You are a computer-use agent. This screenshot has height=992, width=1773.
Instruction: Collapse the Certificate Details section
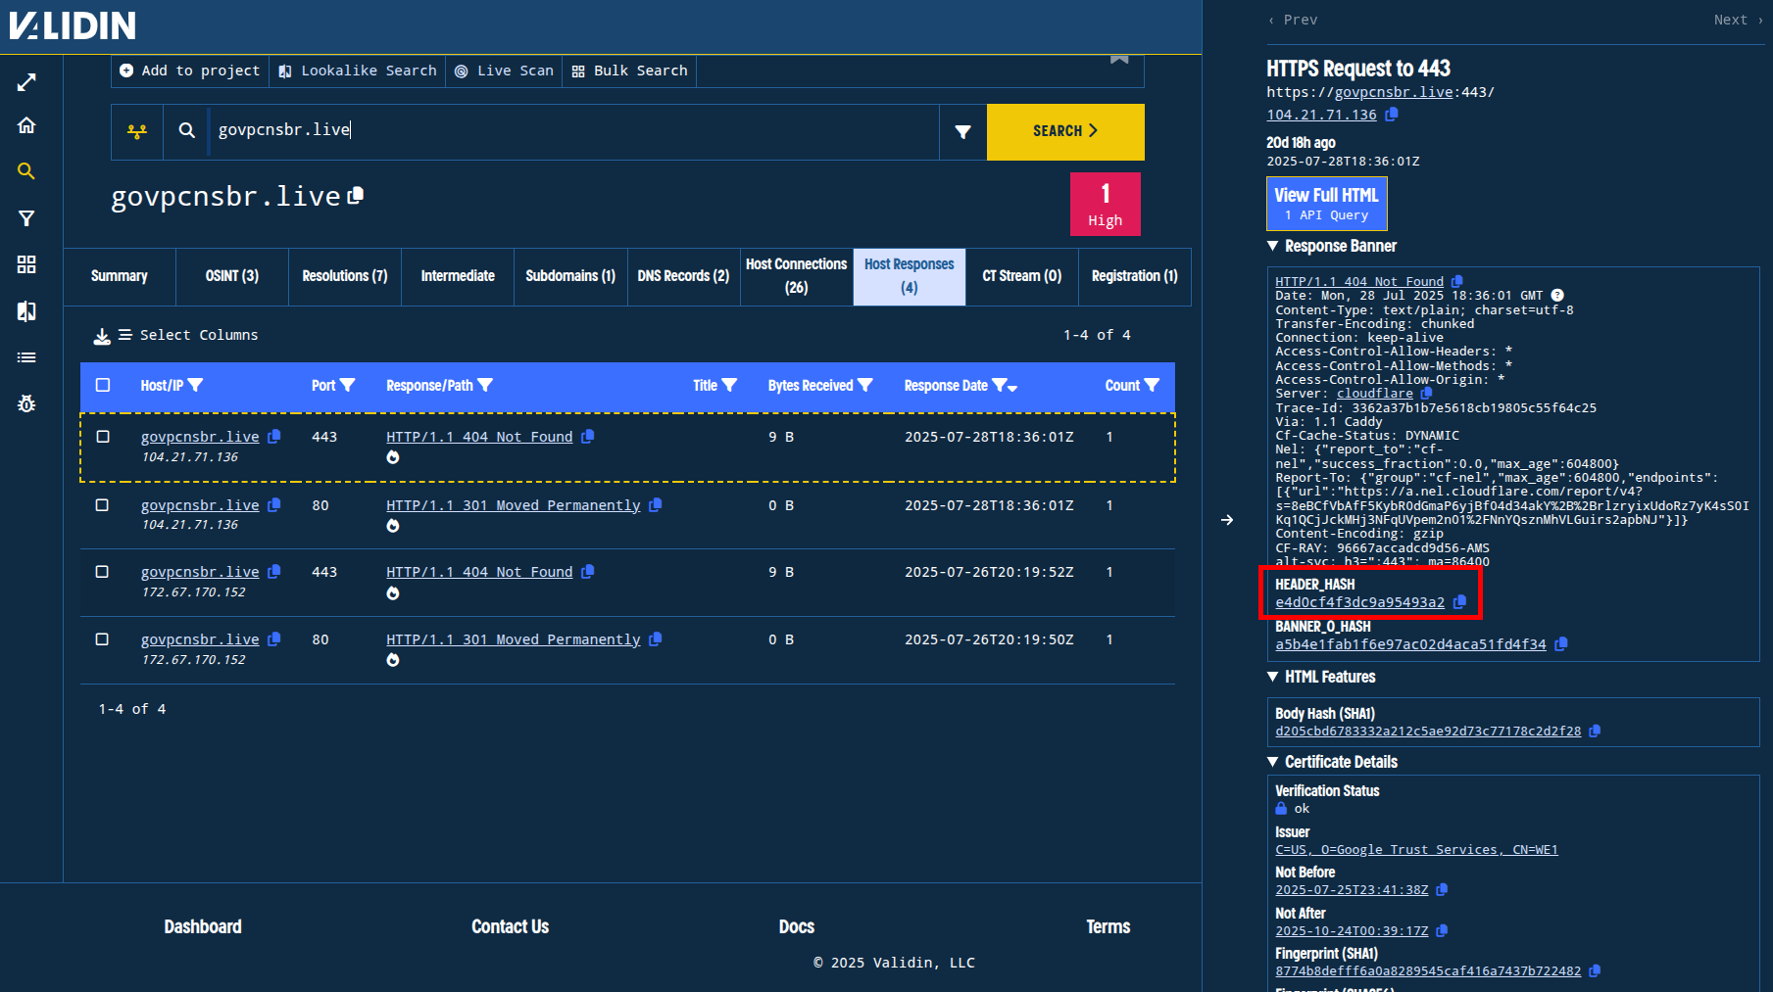point(1273,762)
